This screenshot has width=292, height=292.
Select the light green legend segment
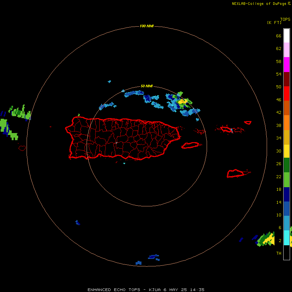point(286,180)
